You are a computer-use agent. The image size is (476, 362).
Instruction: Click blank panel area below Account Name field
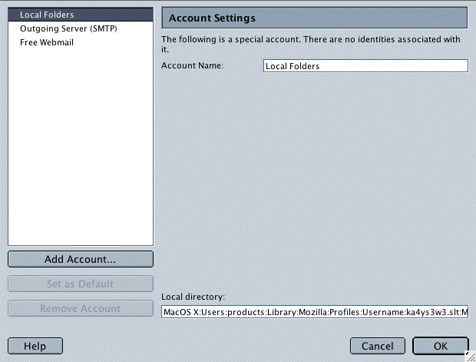pyautogui.click(x=315, y=177)
